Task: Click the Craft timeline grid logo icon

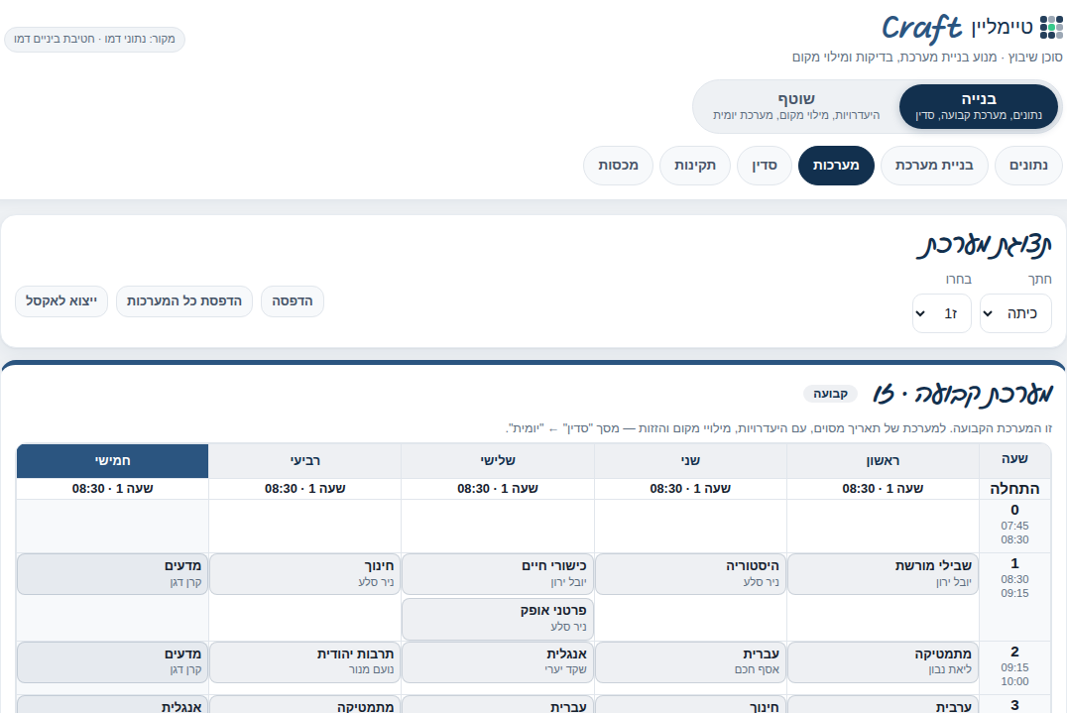Action: point(1051,27)
